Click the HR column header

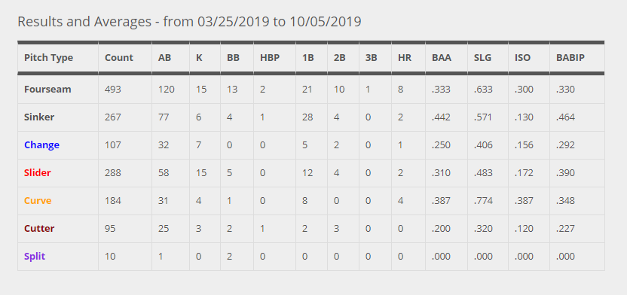coord(404,58)
